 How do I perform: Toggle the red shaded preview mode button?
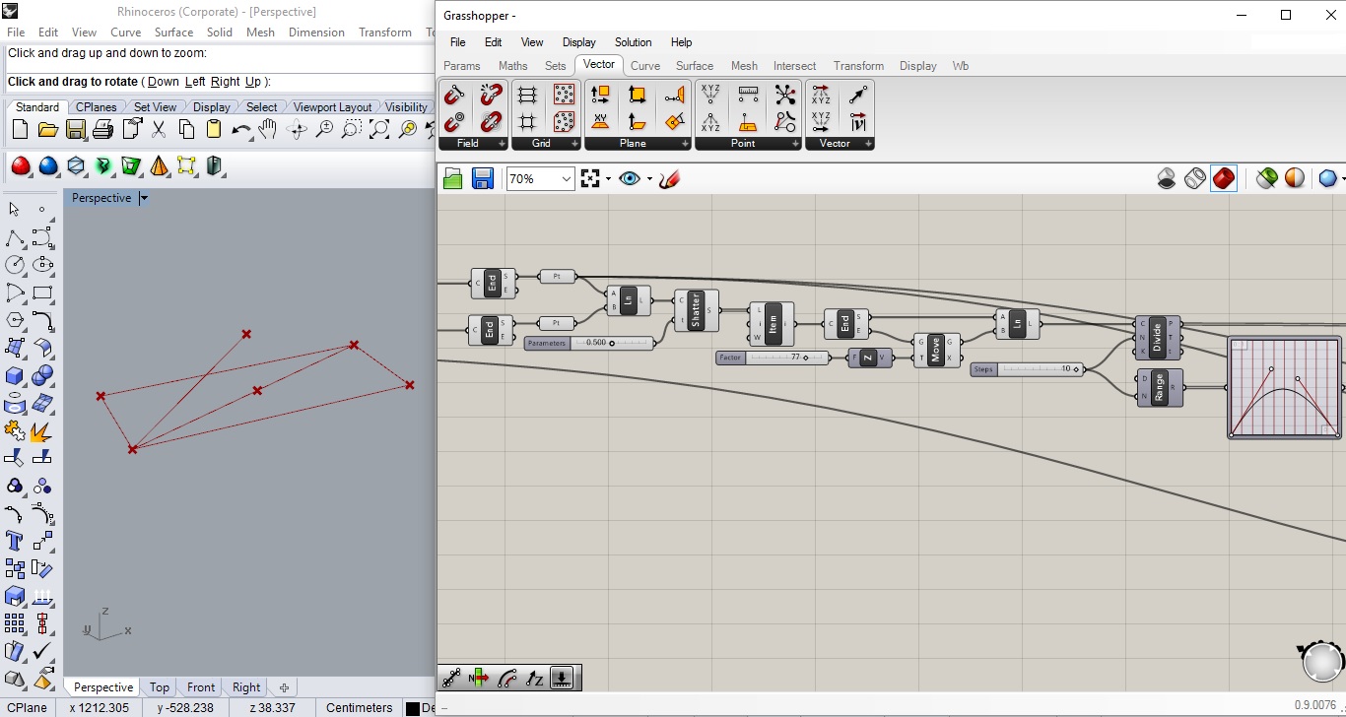tap(1223, 178)
